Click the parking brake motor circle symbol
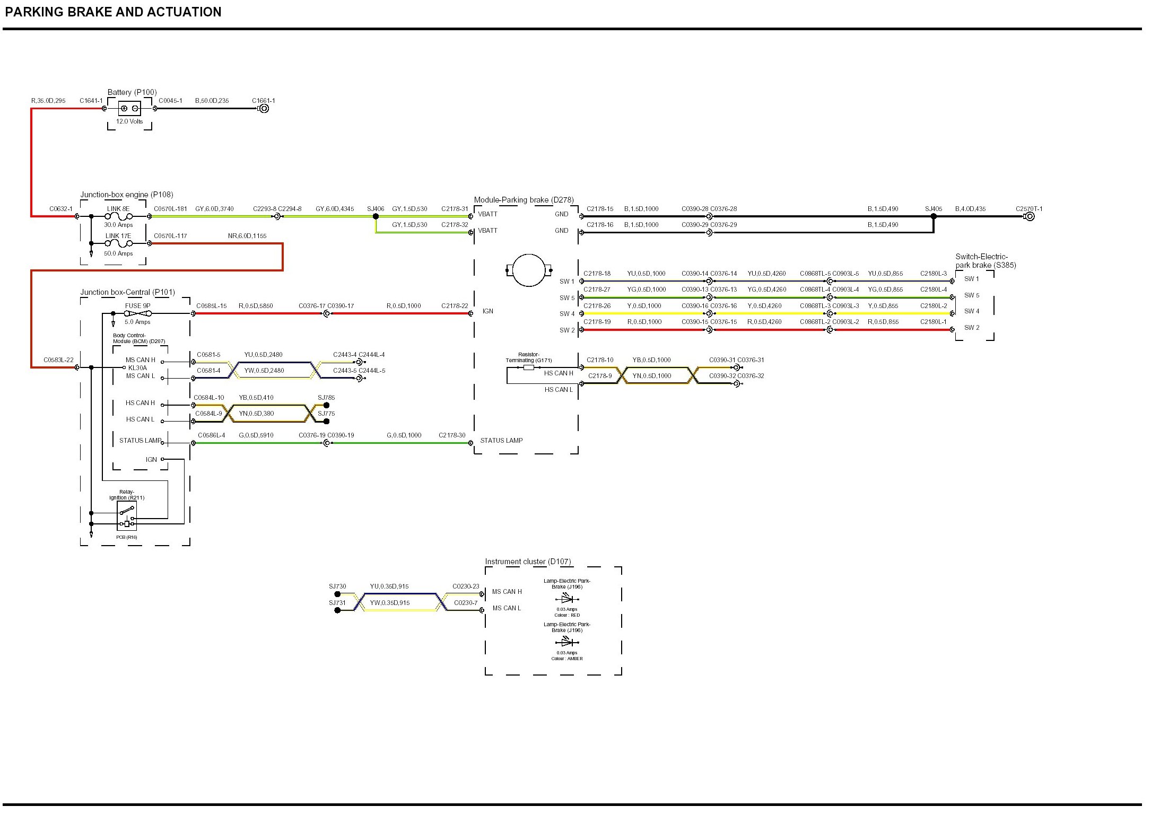The height and width of the screenshot is (815, 1151). tap(529, 270)
